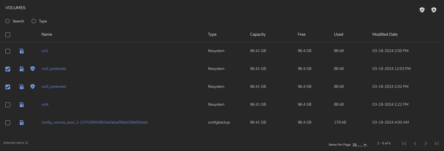Viewport: 444px width, 151px height.
Task: Select the Search radio button
Action: point(7,21)
